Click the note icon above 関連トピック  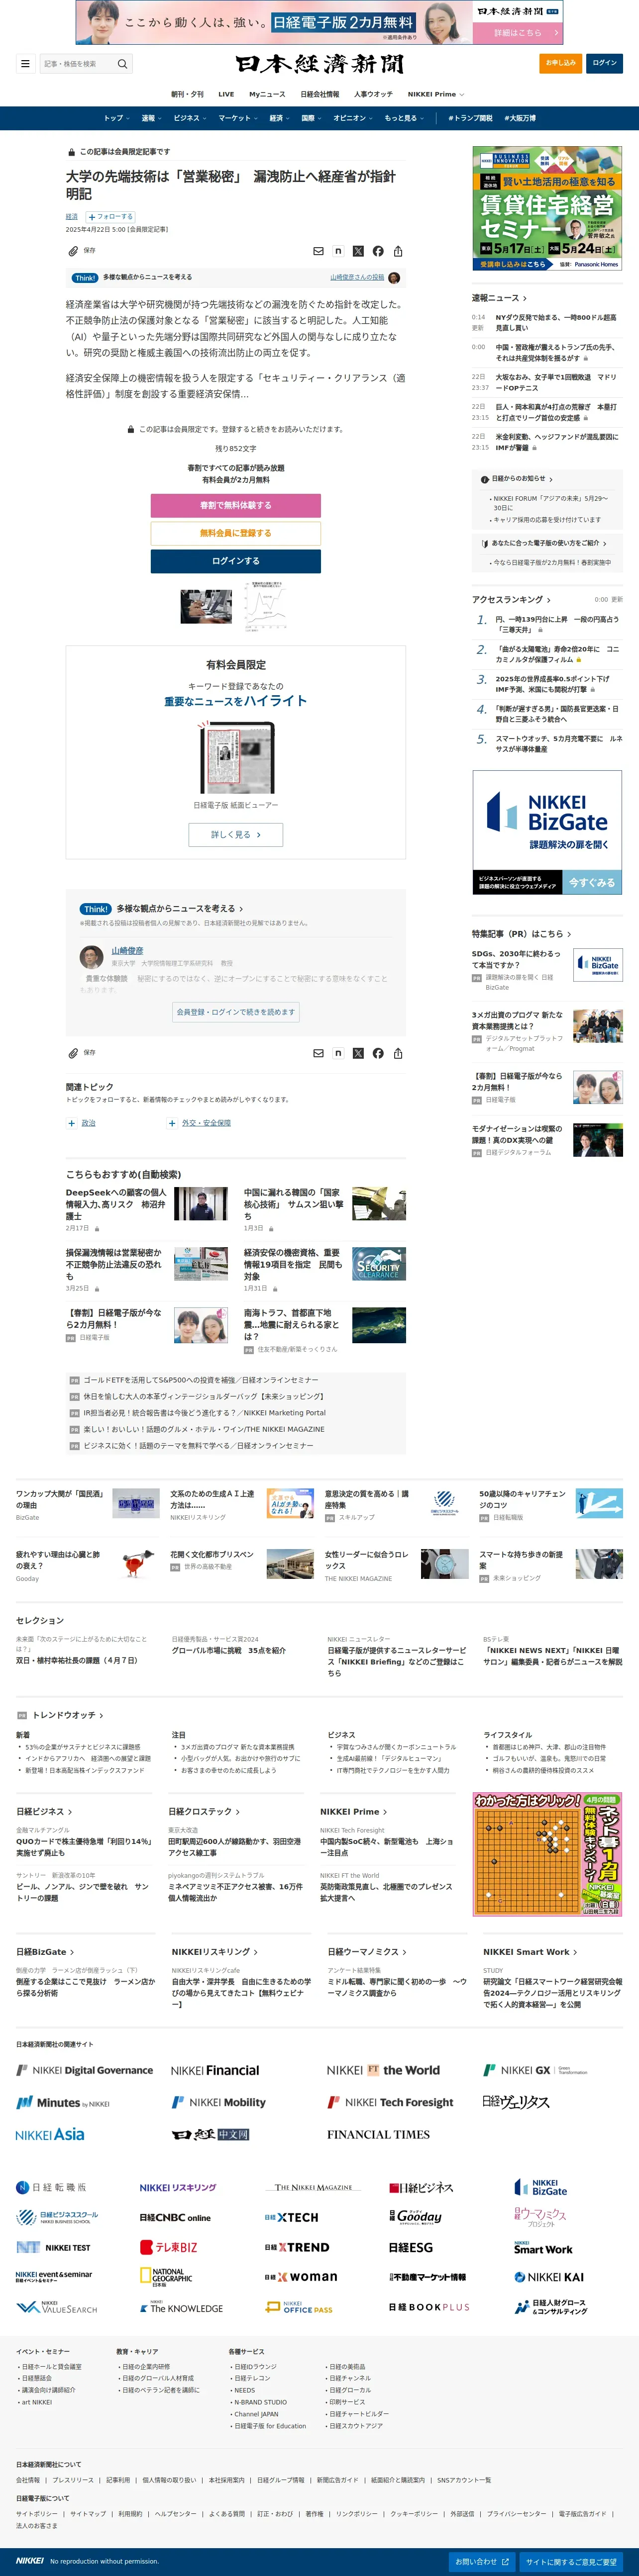point(338,1053)
